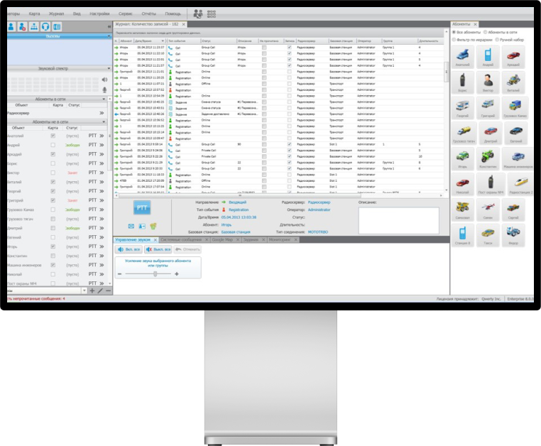
Task: Click the sound amplification slider handle
Action: point(155,273)
